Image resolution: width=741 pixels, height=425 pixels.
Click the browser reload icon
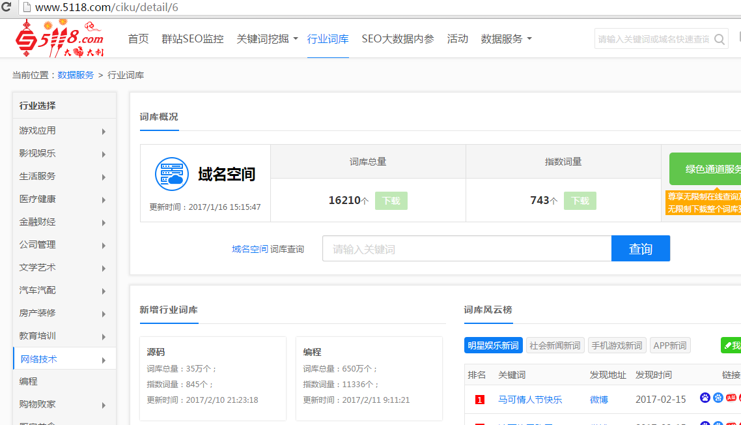click(x=6, y=7)
